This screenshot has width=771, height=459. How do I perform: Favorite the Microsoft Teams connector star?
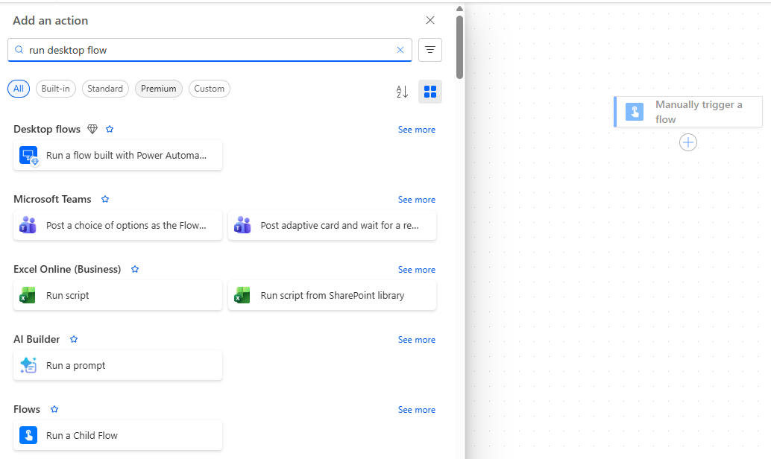[105, 199]
